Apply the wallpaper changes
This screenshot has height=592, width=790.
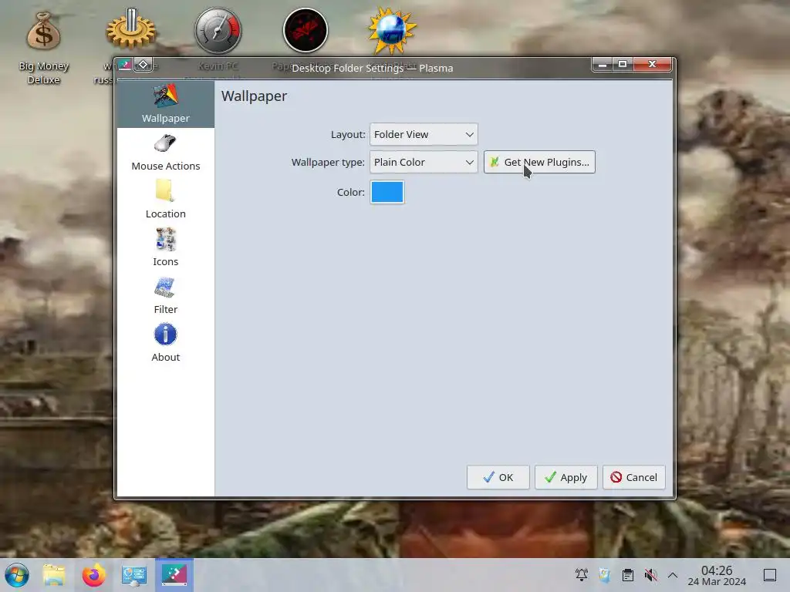pos(565,477)
